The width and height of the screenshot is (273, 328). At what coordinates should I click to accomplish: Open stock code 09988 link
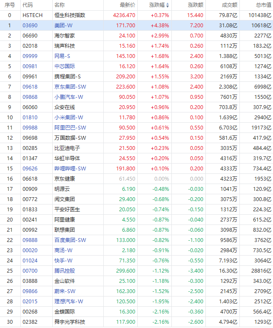[30, 128]
